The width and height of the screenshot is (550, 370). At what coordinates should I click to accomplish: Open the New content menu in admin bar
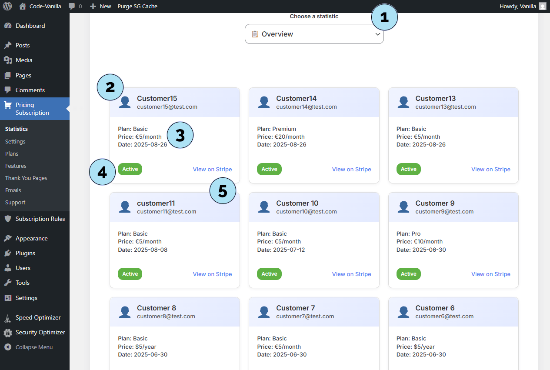100,7
